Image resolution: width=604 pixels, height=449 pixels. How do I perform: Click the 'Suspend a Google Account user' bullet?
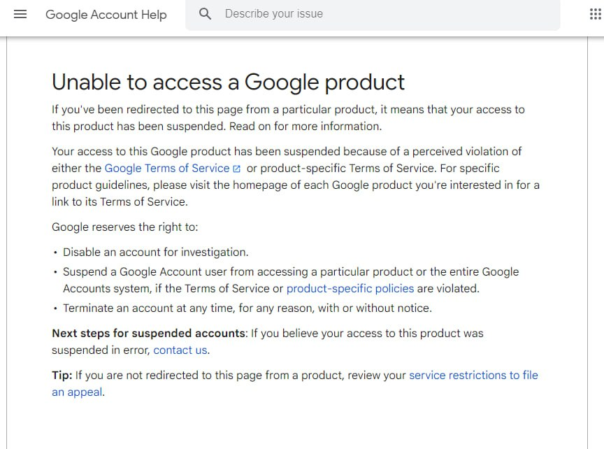pos(291,280)
